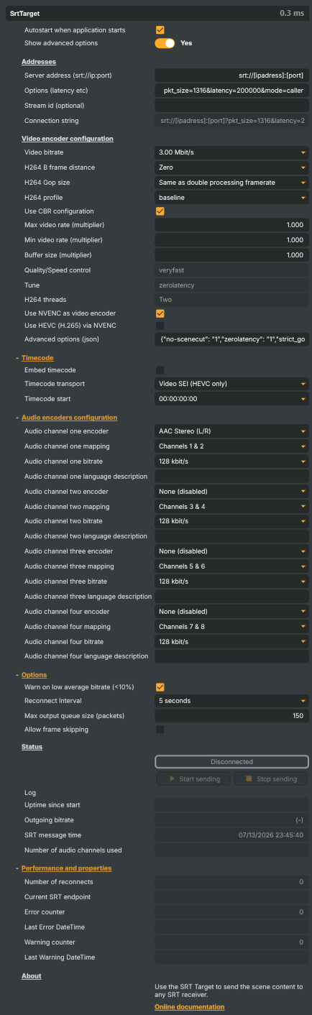Click the Status section heading
Image resolution: width=312 pixels, height=1015 pixels.
[32, 747]
